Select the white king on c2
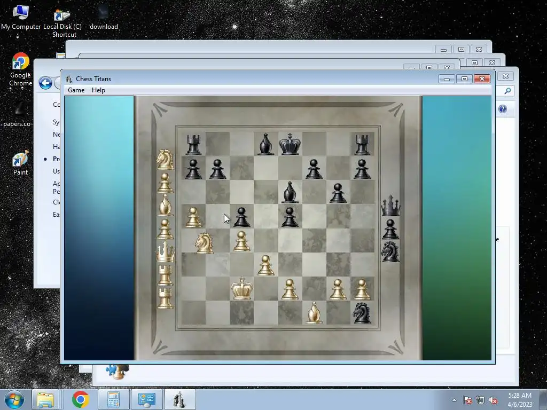547x410 pixels. 242,289
